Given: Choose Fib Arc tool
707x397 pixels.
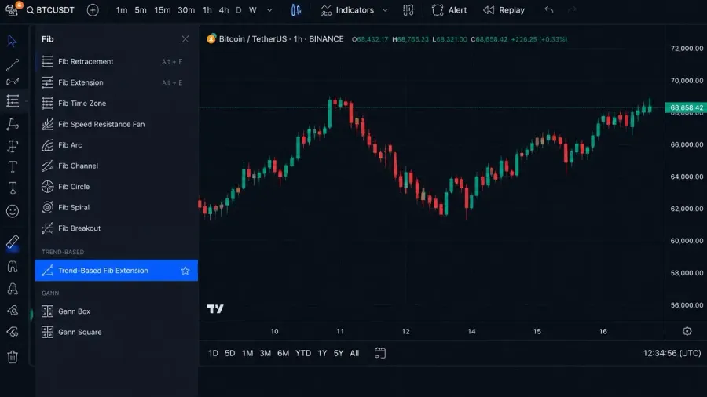Looking at the screenshot, I should pos(116,145).
